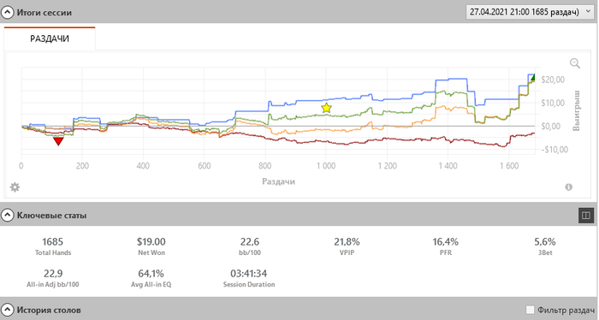The height and width of the screenshot is (320, 599).
Task: Click the chart zoom-out magnifier icon
Action: (574, 63)
